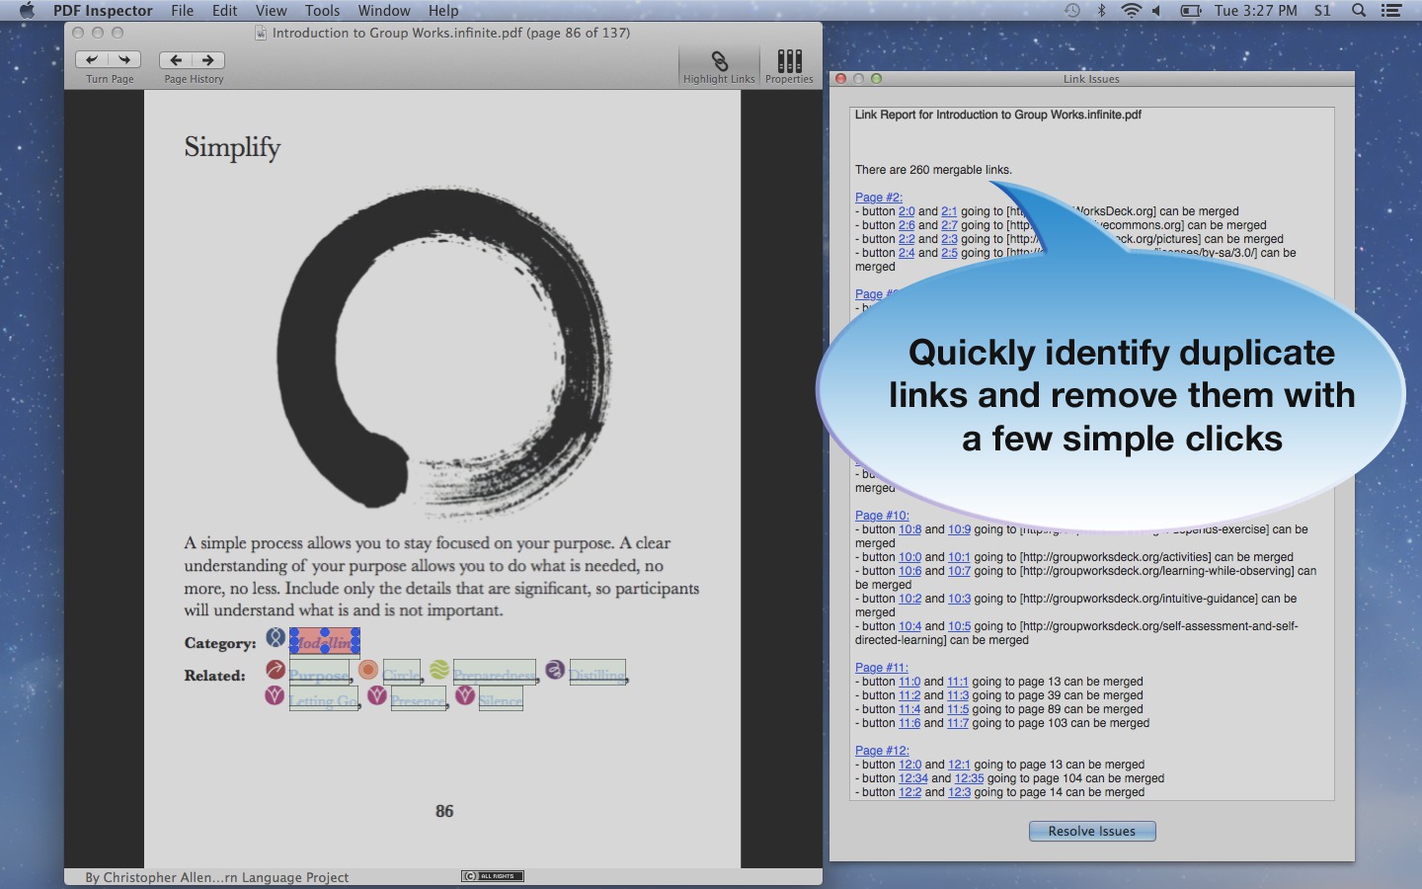Open the Page #10 link in report
The height and width of the screenshot is (889, 1422).
coord(881,515)
